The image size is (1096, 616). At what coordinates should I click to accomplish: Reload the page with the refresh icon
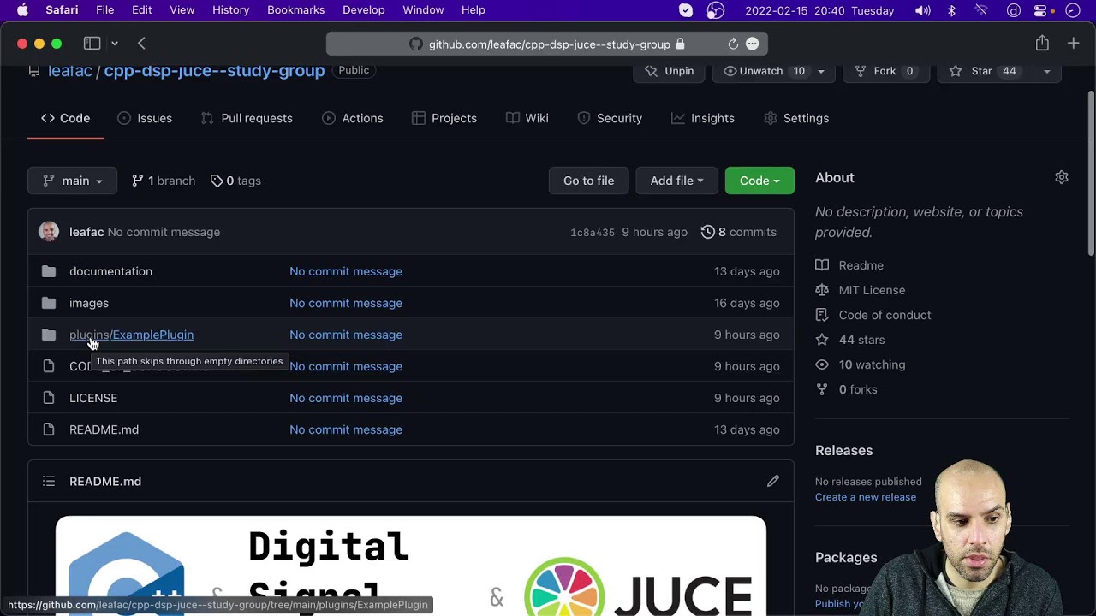pyautogui.click(x=733, y=44)
